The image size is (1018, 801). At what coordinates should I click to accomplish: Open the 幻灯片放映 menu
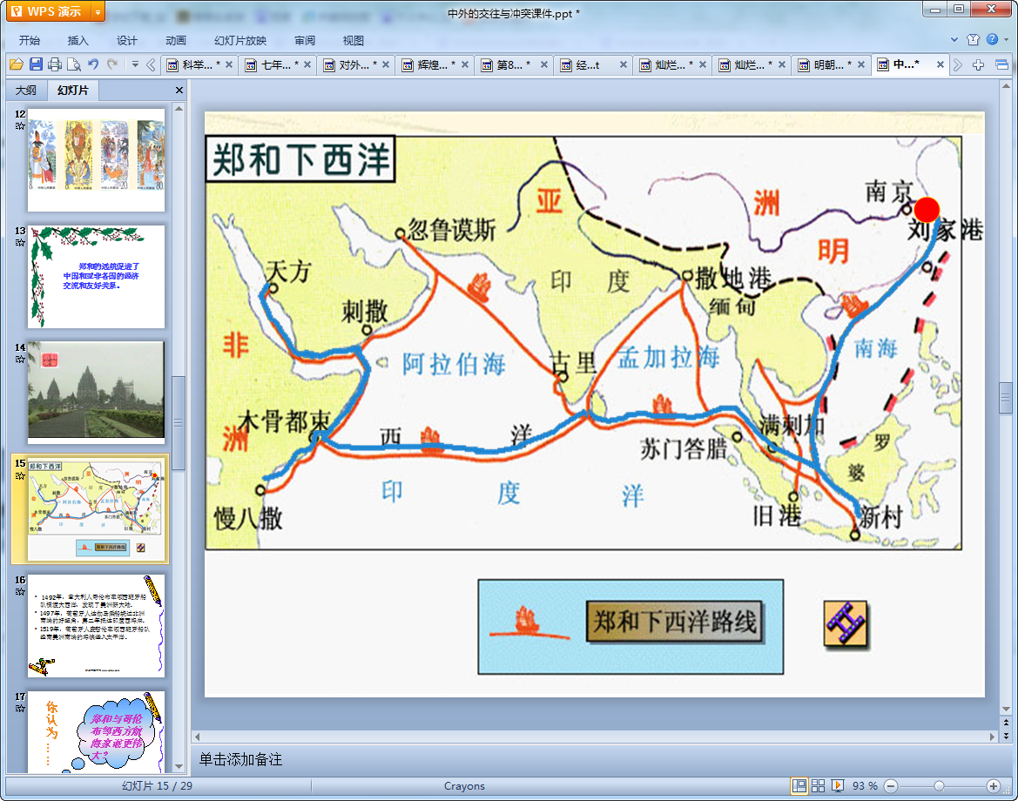coord(240,40)
